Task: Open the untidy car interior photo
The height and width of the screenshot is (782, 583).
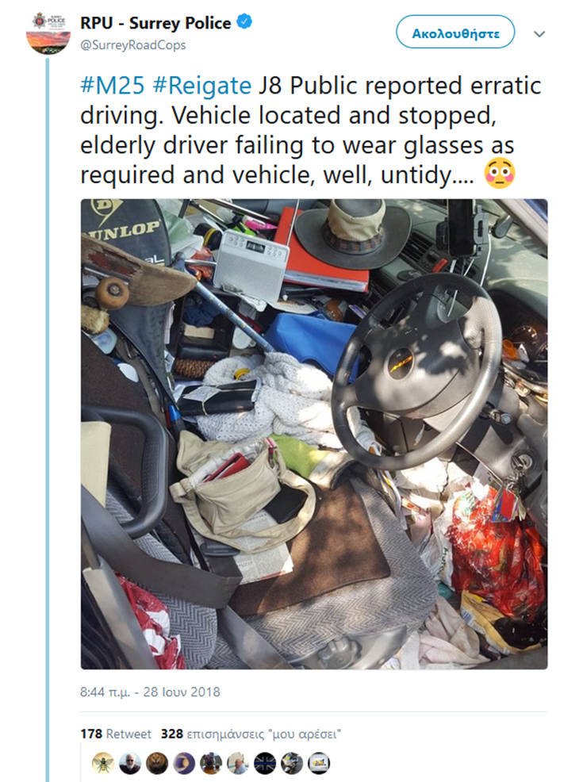Action: [313, 434]
